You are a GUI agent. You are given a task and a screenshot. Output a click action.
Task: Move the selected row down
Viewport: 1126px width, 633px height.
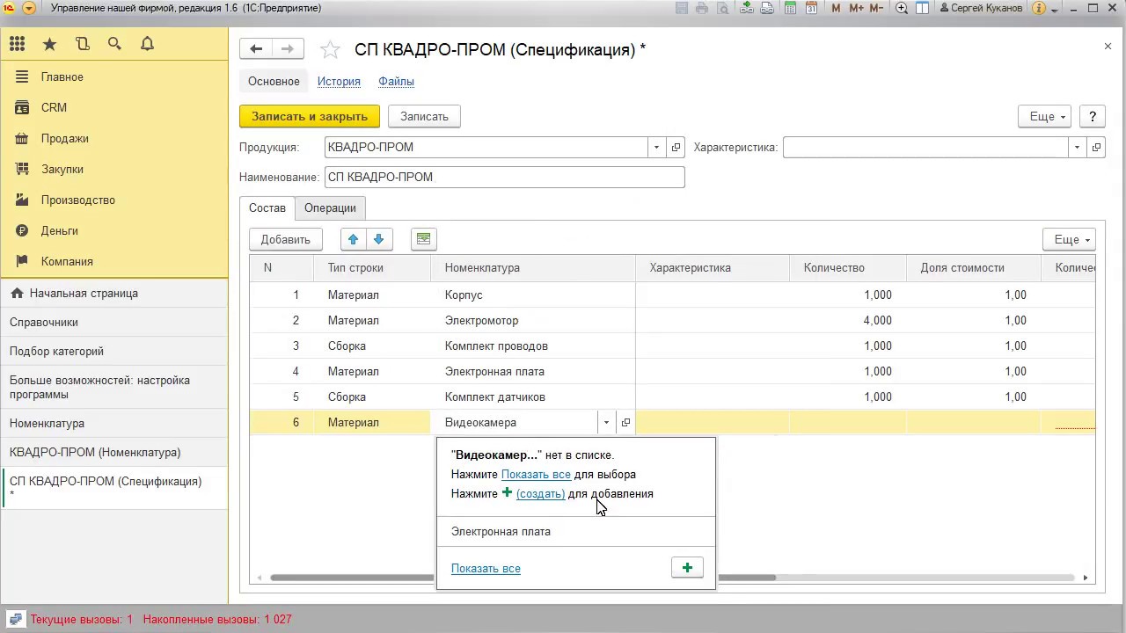379,239
